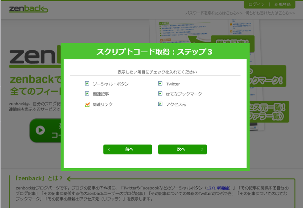Click the zenback logo in header
The width and height of the screenshot is (303, 208).
tap(29, 9)
